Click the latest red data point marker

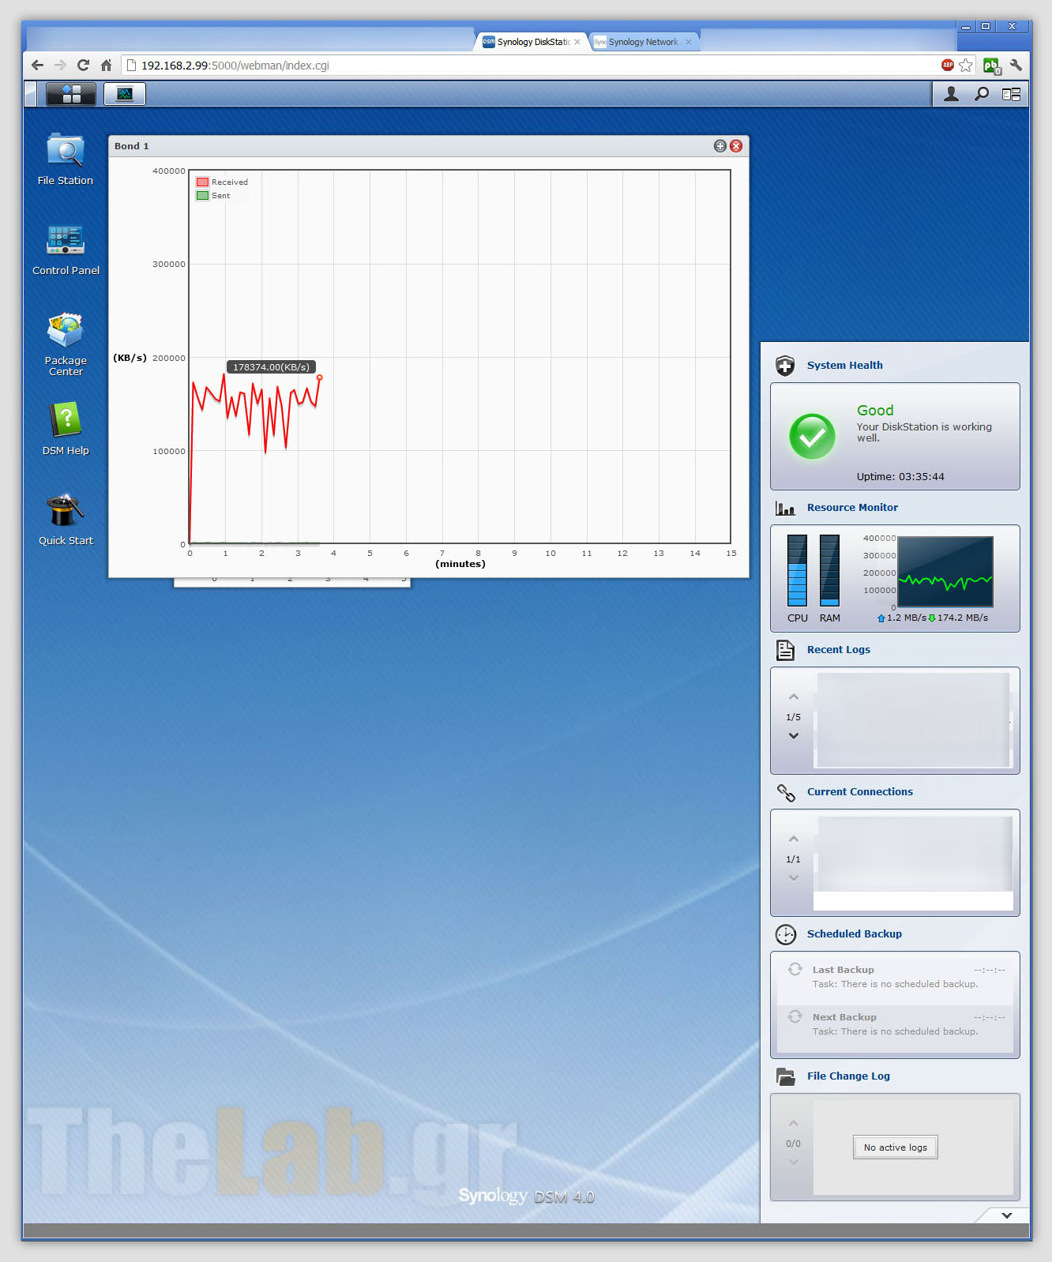point(319,377)
